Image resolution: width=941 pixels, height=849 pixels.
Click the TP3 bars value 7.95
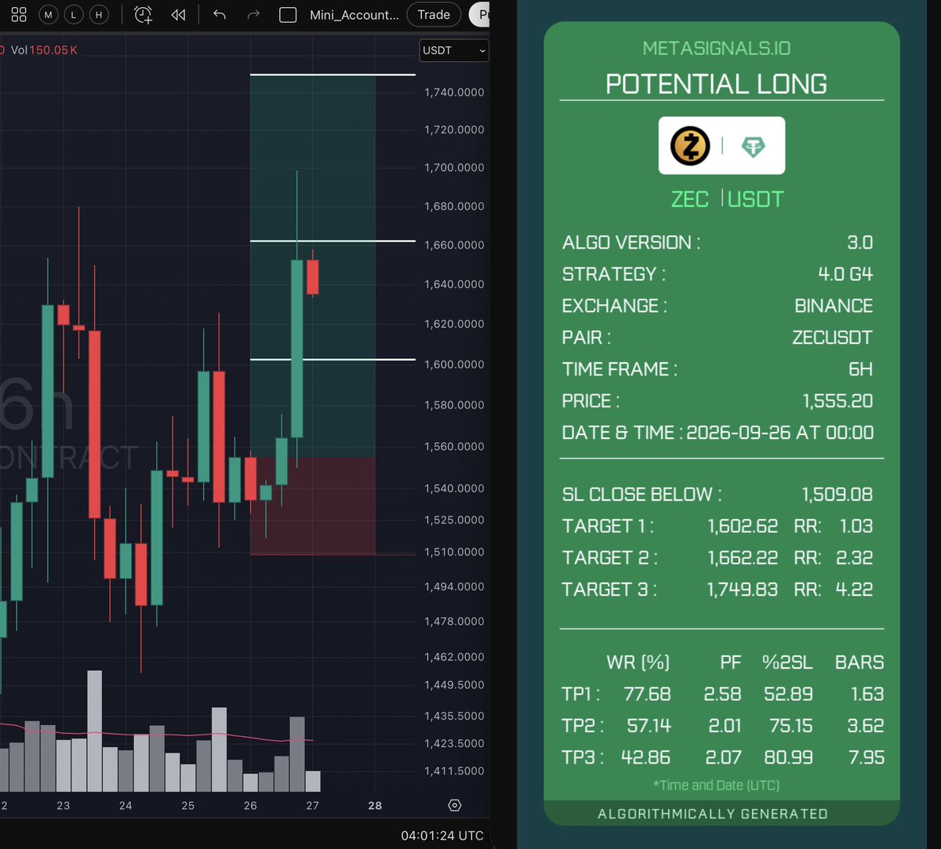[x=866, y=757]
